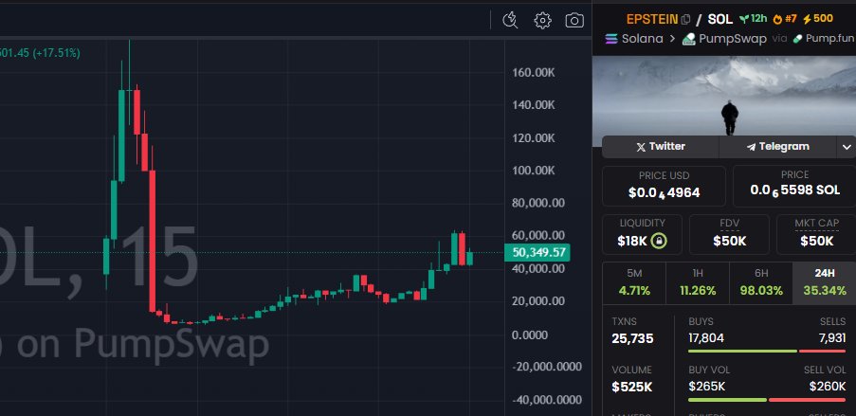856x416 pixels.
Task: Click the SELLS 7,931 value
Action: pyautogui.click(x=832, y=338)
